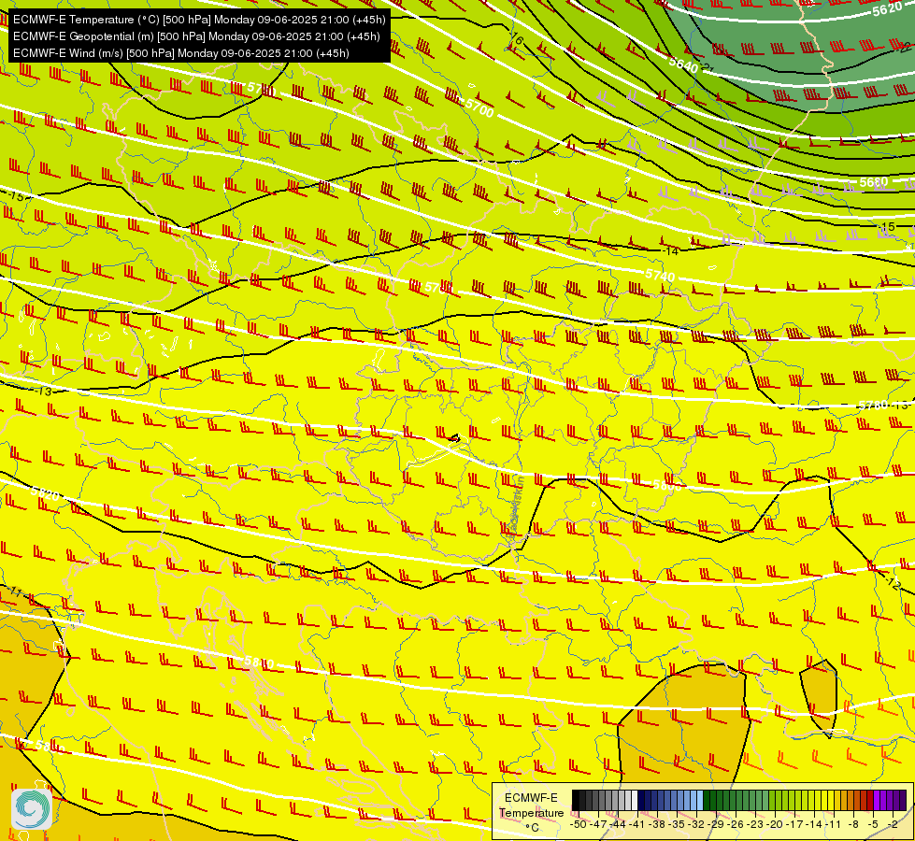The height and width of the screenshot is (841, 915).
Task: Click the -14 isotherm label
Action: coord(671,251)
